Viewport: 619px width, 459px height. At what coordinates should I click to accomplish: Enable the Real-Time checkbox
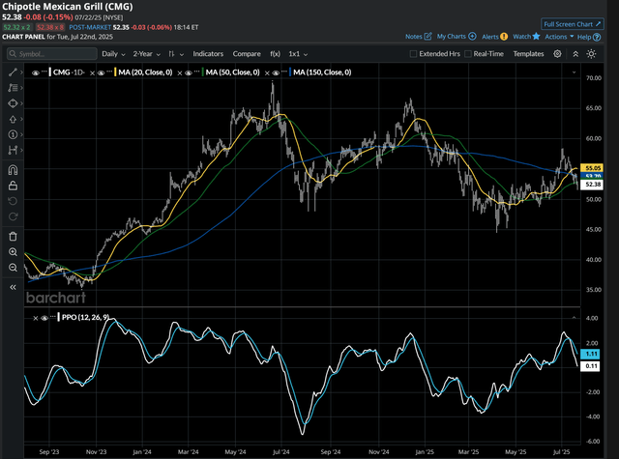pos(468,53)
